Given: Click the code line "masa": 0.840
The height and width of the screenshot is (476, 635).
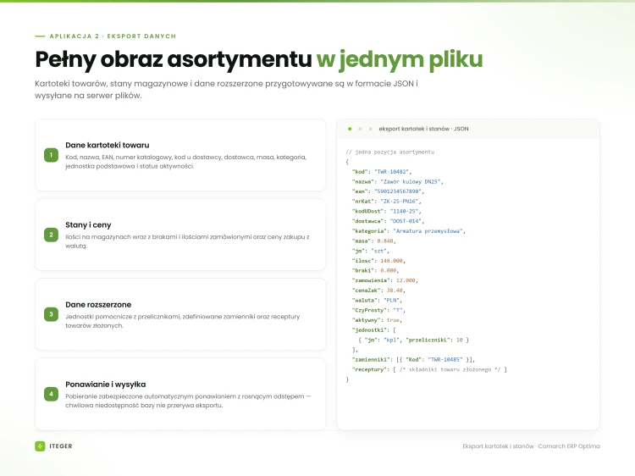Looking at the screenshot, I should tap(373, 241).
